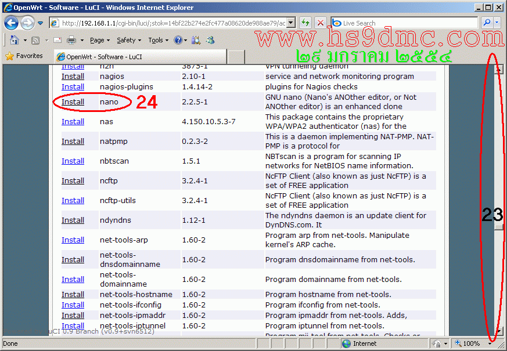Image resolution: width=507 pixels, height=351 pixels.
Task: Install the net-tools-domainname package
Action: point(73,279)
